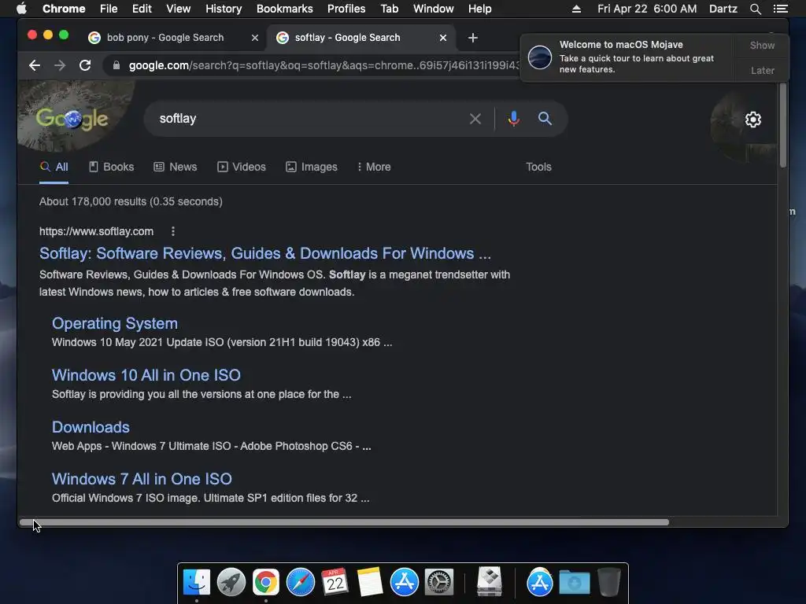806x604 pixels.
Task: Launch Safari from the dock
Action: pyautogui.click(x=300, y=583)
